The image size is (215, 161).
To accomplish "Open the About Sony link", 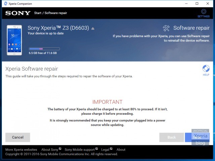I will [50, 150].
